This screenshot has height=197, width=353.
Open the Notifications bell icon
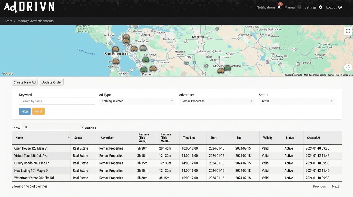pos(279,7)
